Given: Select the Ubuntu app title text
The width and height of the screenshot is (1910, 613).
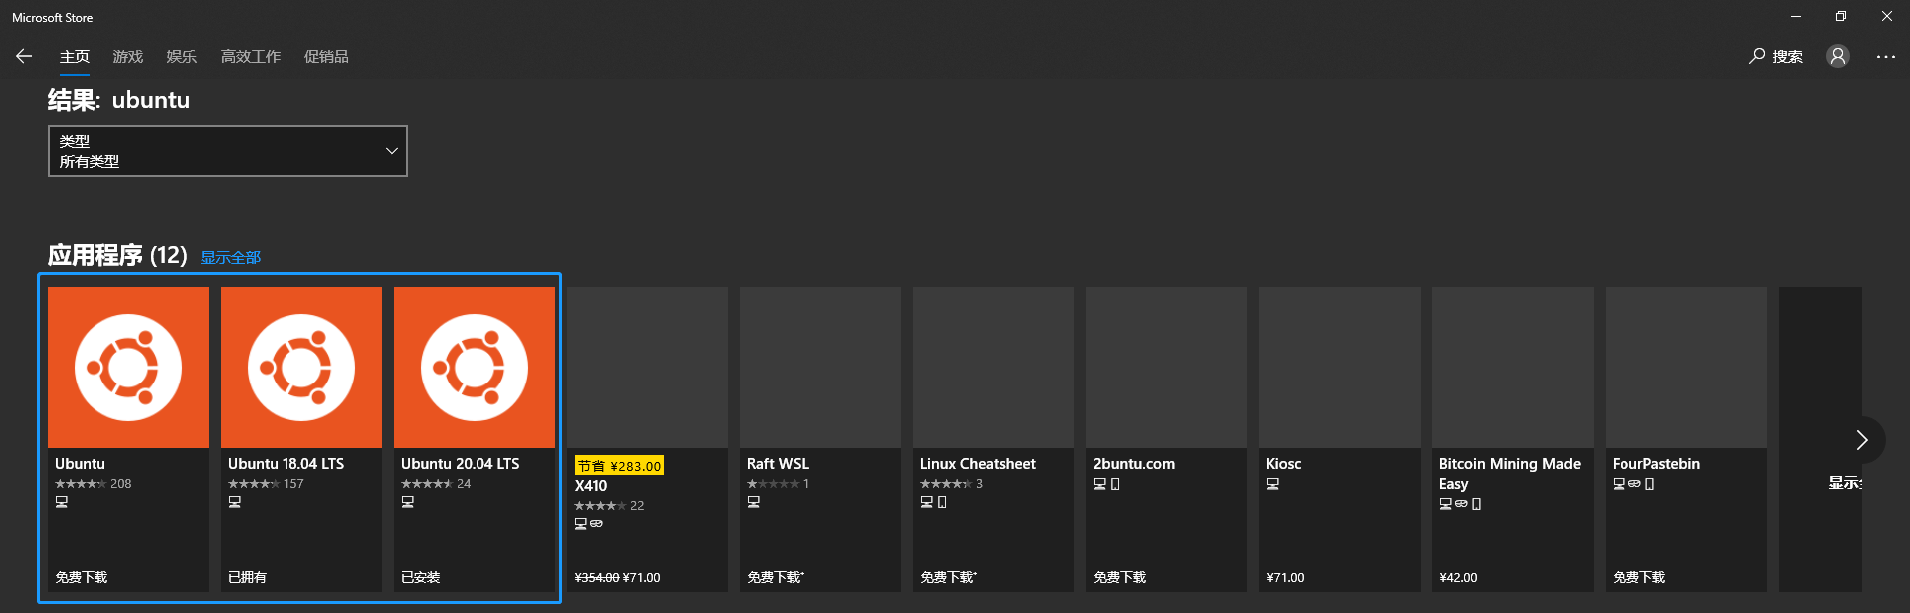Looking at the screenshot, I should 80,464.
